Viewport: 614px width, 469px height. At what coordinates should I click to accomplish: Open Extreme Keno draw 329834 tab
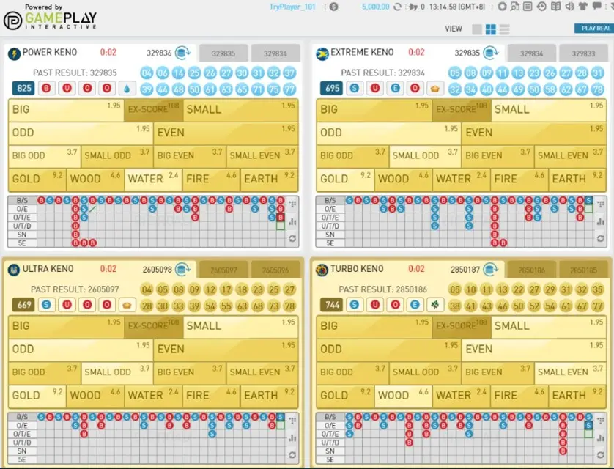532,53
